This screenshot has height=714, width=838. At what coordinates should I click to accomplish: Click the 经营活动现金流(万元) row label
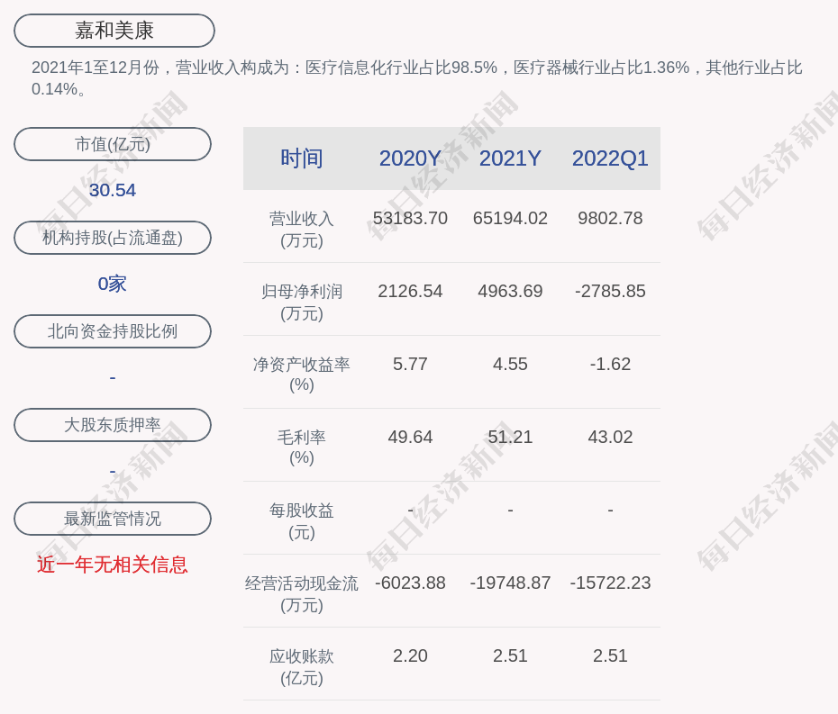tap(302, 594)
